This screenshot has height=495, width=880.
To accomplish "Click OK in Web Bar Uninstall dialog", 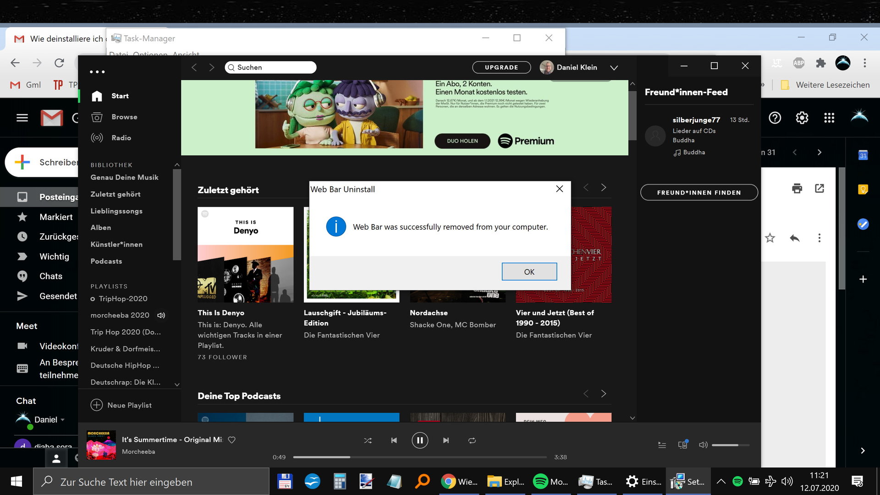I will point(529,271).
